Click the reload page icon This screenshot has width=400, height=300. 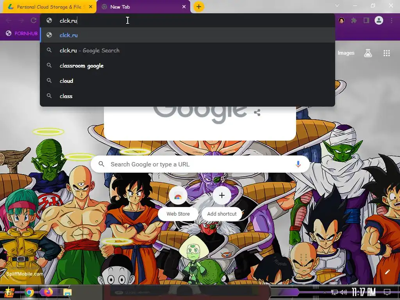tap(34, 20)
